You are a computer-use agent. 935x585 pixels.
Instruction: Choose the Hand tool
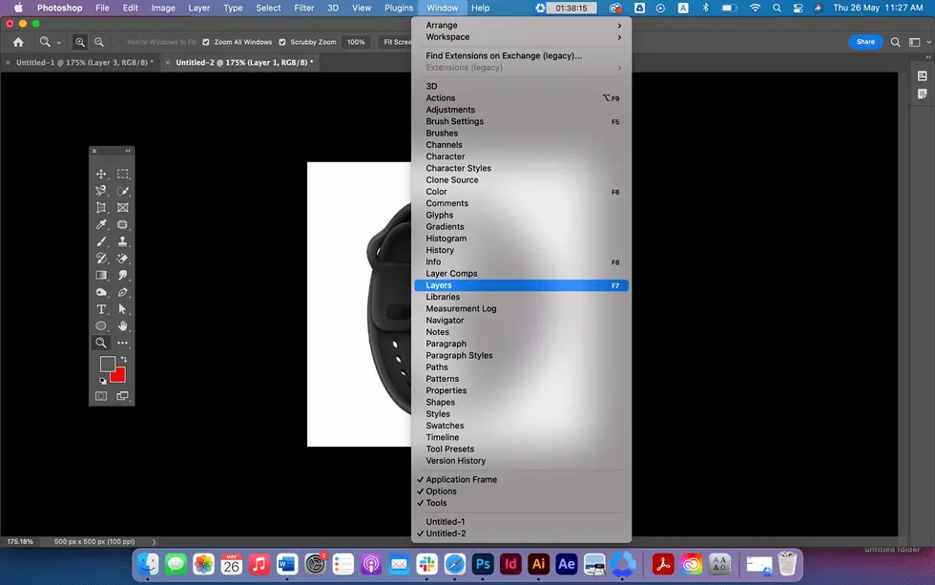pos(123,326)
